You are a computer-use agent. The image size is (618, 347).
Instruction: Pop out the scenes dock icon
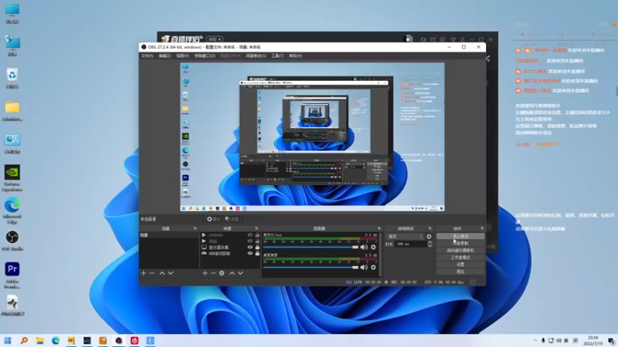195,228
